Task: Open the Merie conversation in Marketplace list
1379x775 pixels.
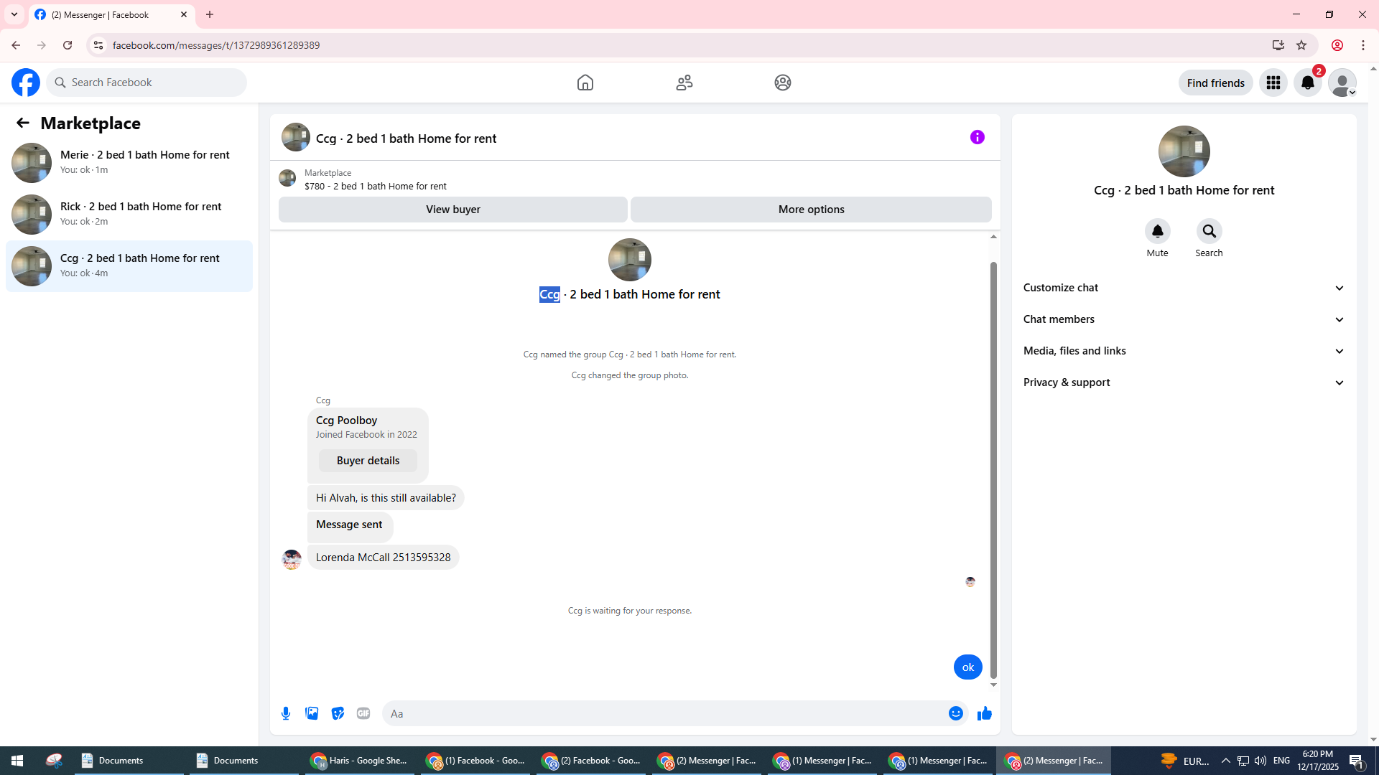Action: pyautogui.click(x=129, y=162)
